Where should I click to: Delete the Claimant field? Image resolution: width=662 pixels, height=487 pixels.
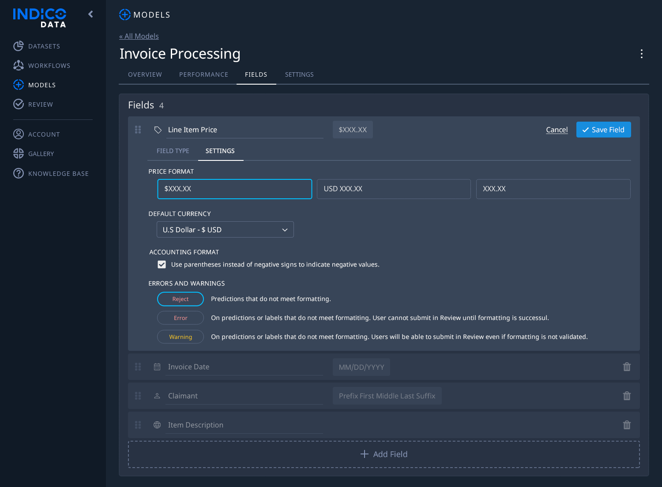(x=627, y=396)
